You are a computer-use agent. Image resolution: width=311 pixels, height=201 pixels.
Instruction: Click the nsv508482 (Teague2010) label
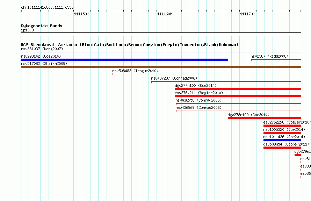pos(135,71)
